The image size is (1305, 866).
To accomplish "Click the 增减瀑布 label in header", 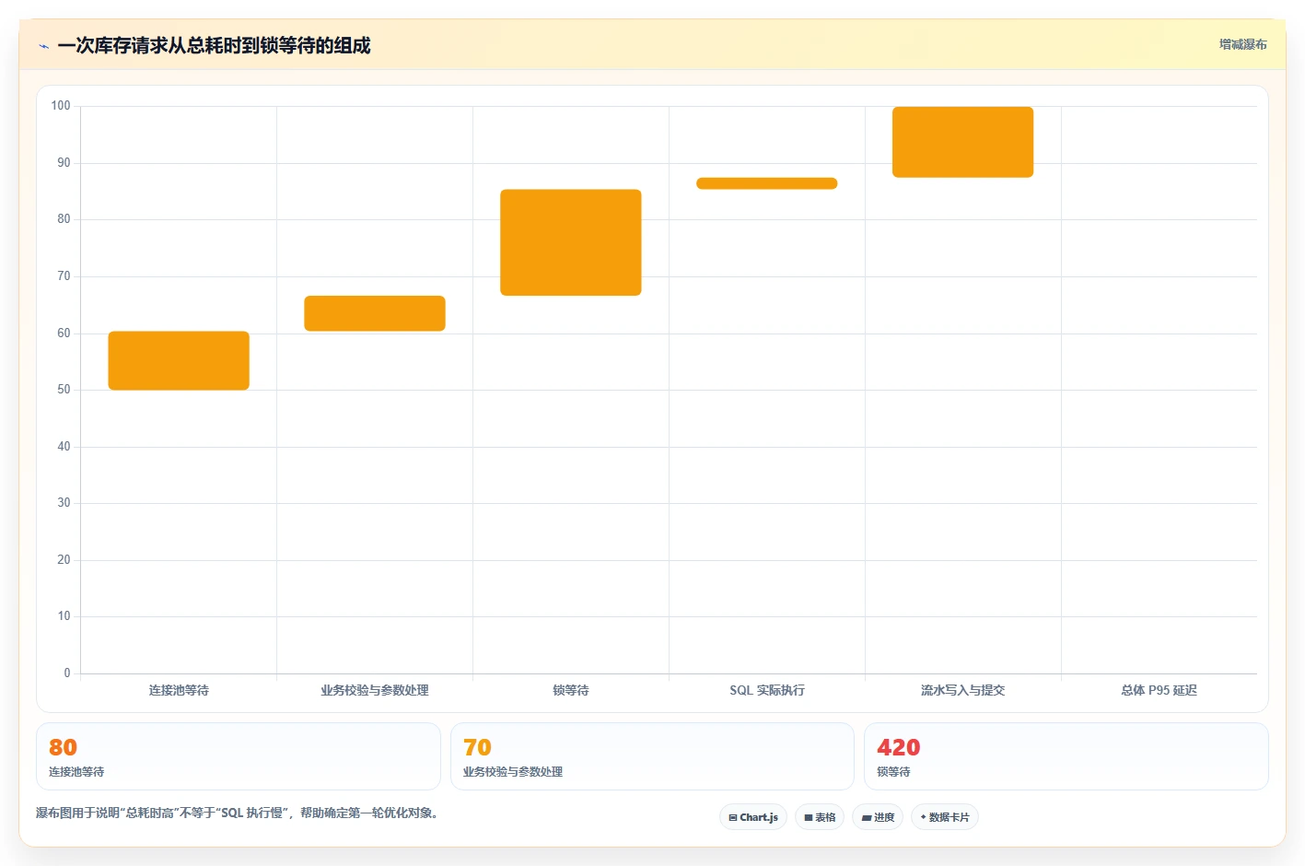I will pyautogui.click(x=1243, y=44).
